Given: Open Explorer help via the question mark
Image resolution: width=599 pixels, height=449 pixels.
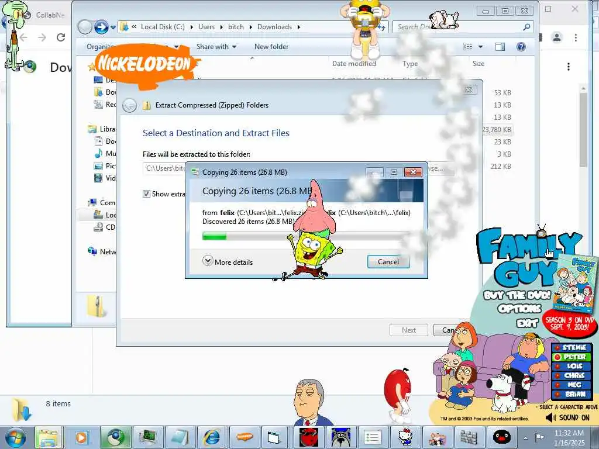Looking at the screenshot, I should coord(521,47).
